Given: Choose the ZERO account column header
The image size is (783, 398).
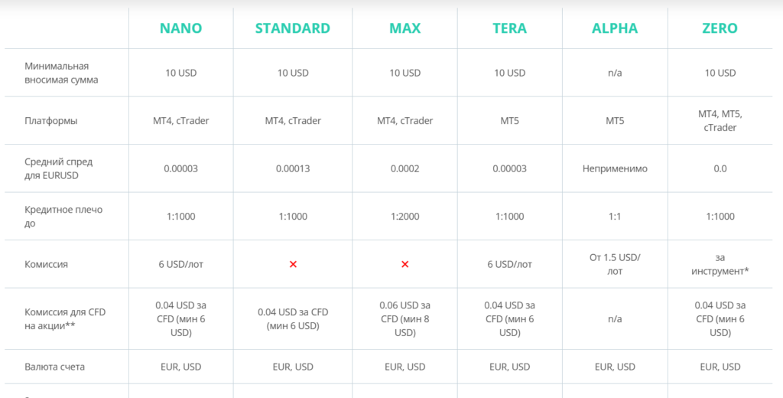Looking at the screenshot, I should click(x=720, y=28).
